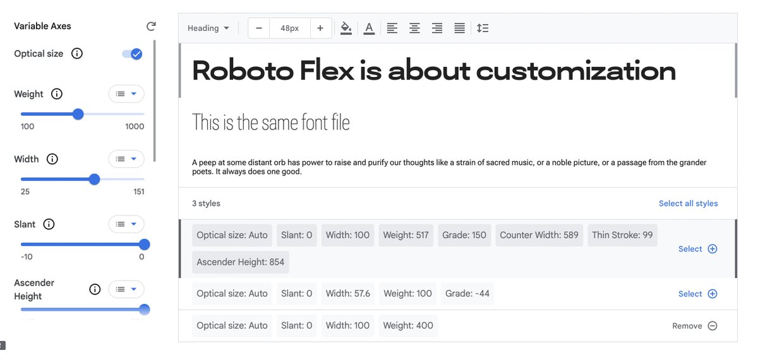The height and width of the screenshot is (355, 758).
Task: Show Ascender Height info icon
Action: [x=95, y=289]
